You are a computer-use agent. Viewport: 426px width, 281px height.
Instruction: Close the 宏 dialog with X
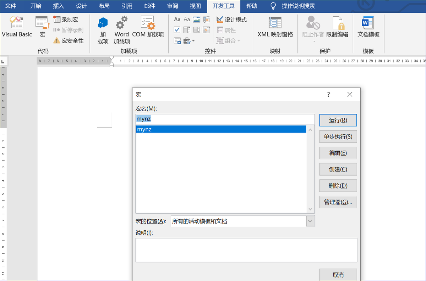(350, 94)
